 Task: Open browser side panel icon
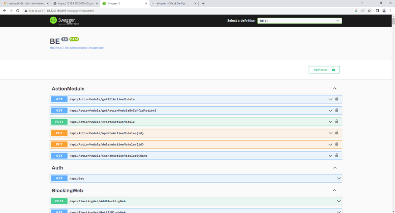point(377,10)
